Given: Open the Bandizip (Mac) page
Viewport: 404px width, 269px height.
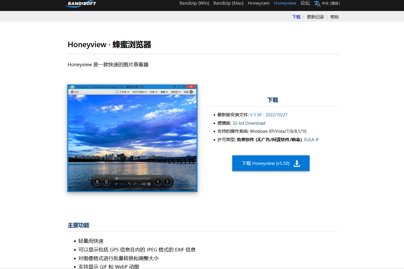Looking at the screenshot, I should 228,3.
